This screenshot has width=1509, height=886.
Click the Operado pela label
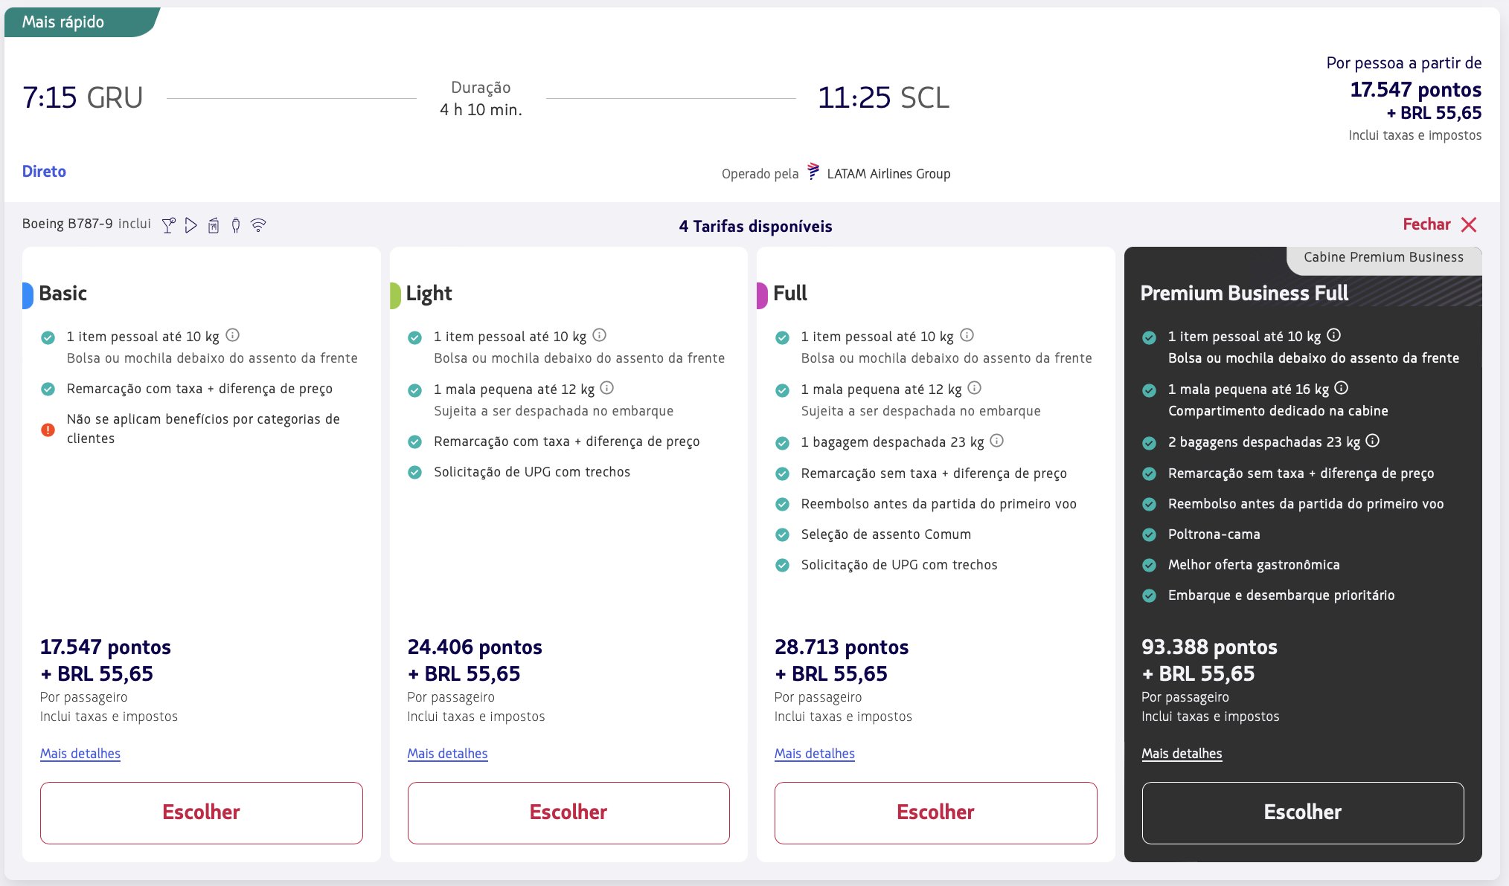point(760,174)
